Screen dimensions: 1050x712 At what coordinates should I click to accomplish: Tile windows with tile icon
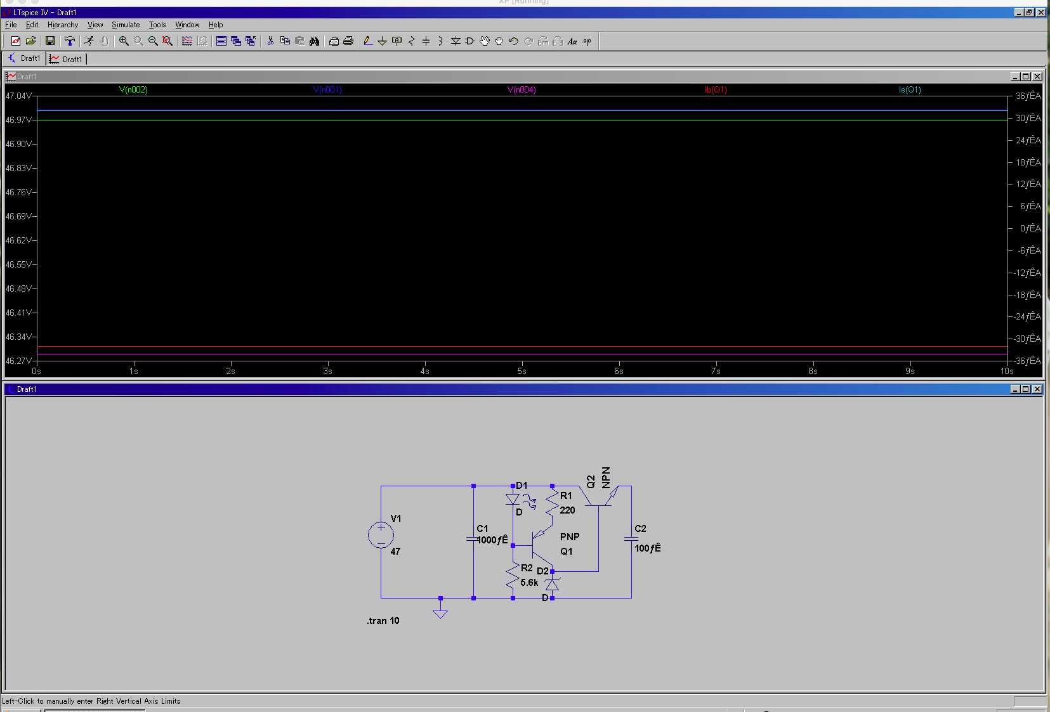click(x=221, y=41)
